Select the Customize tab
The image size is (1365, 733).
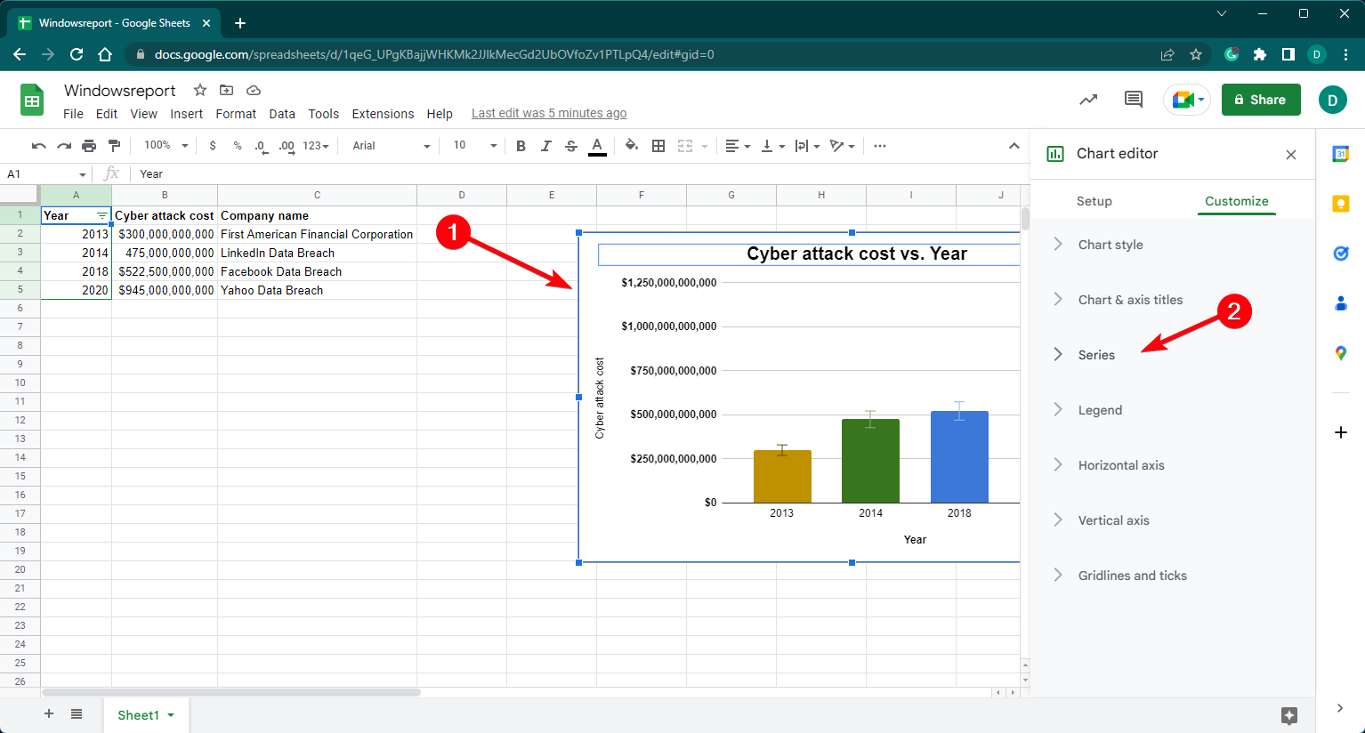[1236, 201]
